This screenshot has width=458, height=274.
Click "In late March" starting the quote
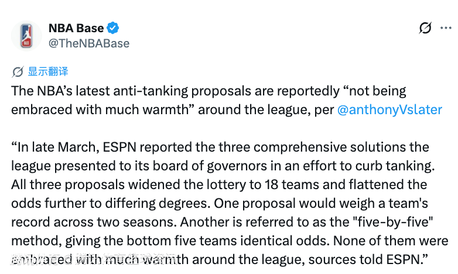[x=54, y=147]
